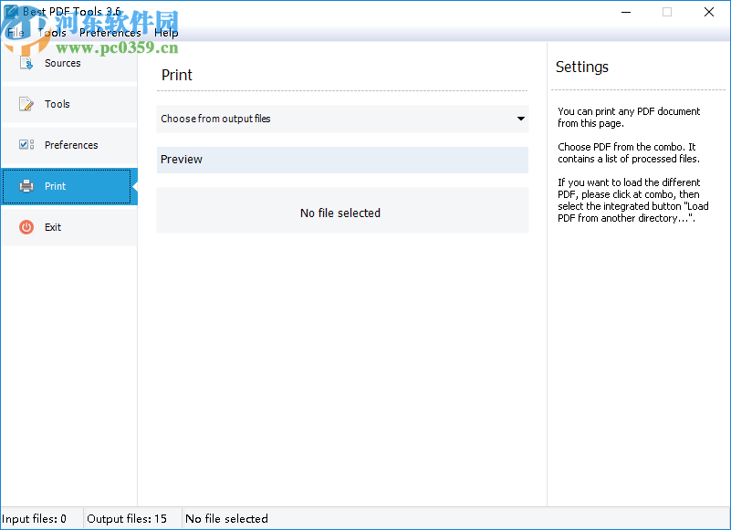Click 'No file selected' in status bar
Screen dimensions: 731x530
(226, 519)
